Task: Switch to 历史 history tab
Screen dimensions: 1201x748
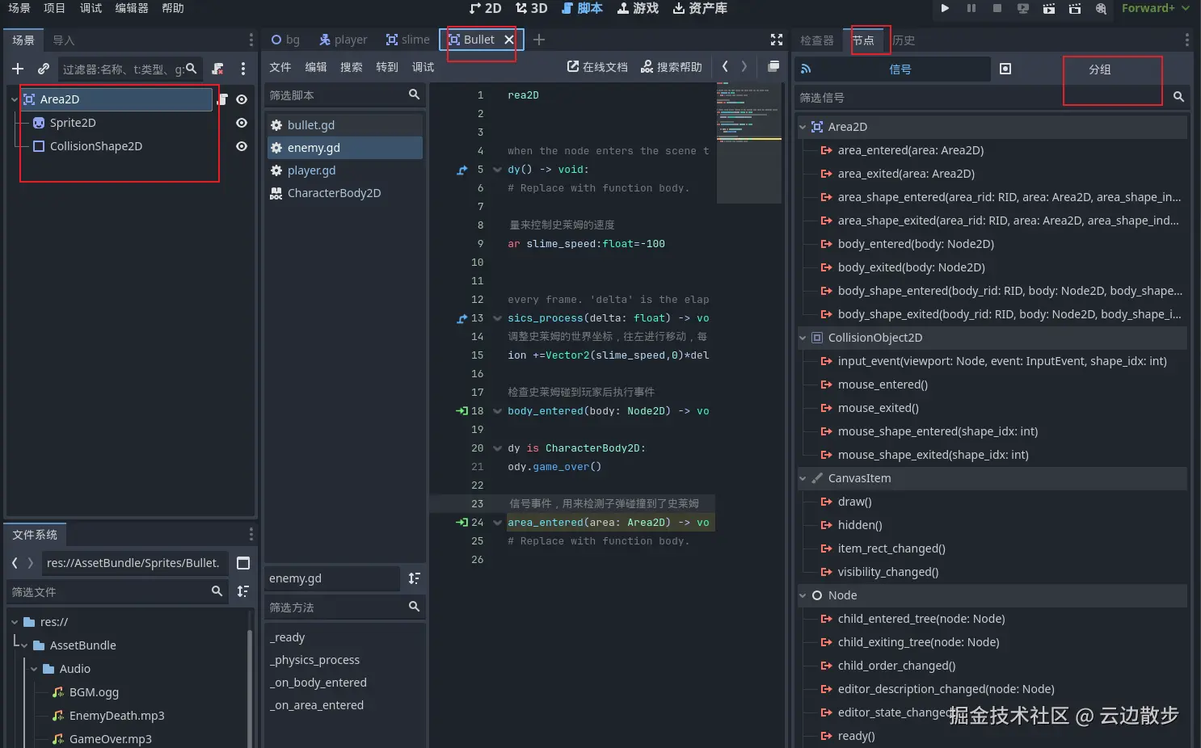Action: [x=903, y=40]
